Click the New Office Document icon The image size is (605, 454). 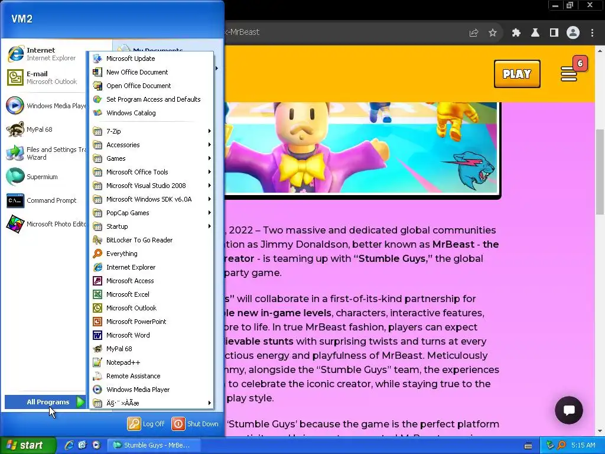97,72
